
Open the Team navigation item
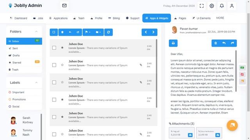(79, 18)
